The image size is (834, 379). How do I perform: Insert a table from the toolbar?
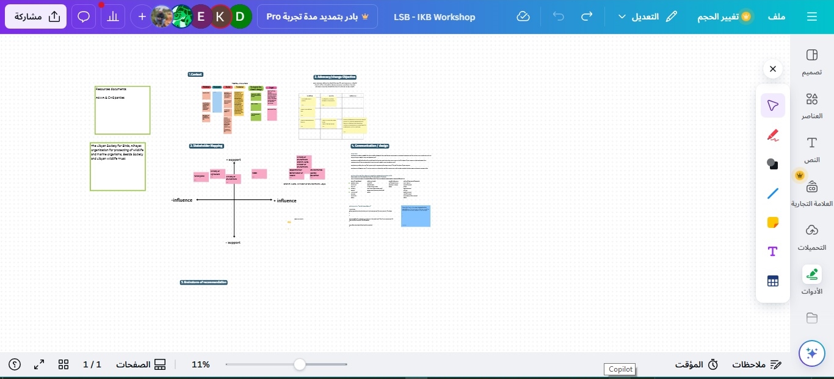(x=772, y=281)
